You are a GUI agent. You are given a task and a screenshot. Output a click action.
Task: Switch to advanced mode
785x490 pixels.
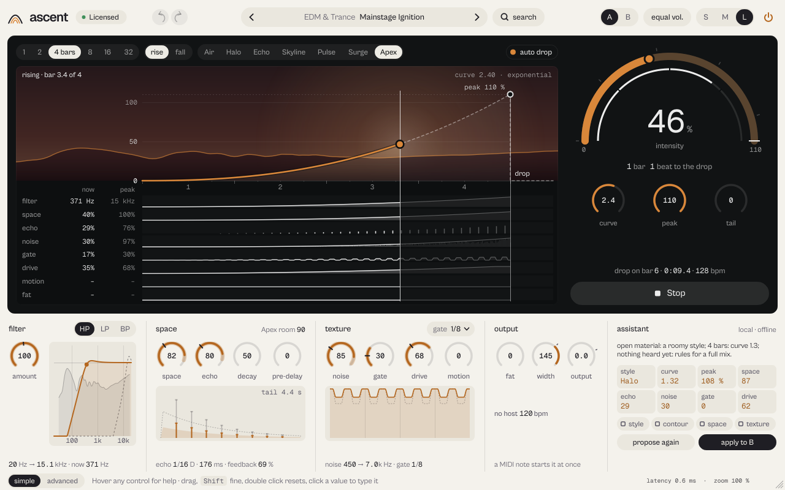pos(63,481)
